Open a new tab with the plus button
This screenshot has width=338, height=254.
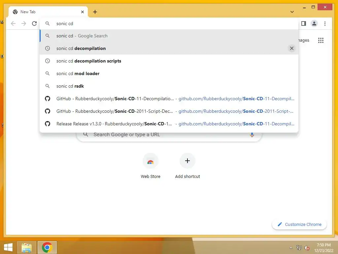click(95, 12)
